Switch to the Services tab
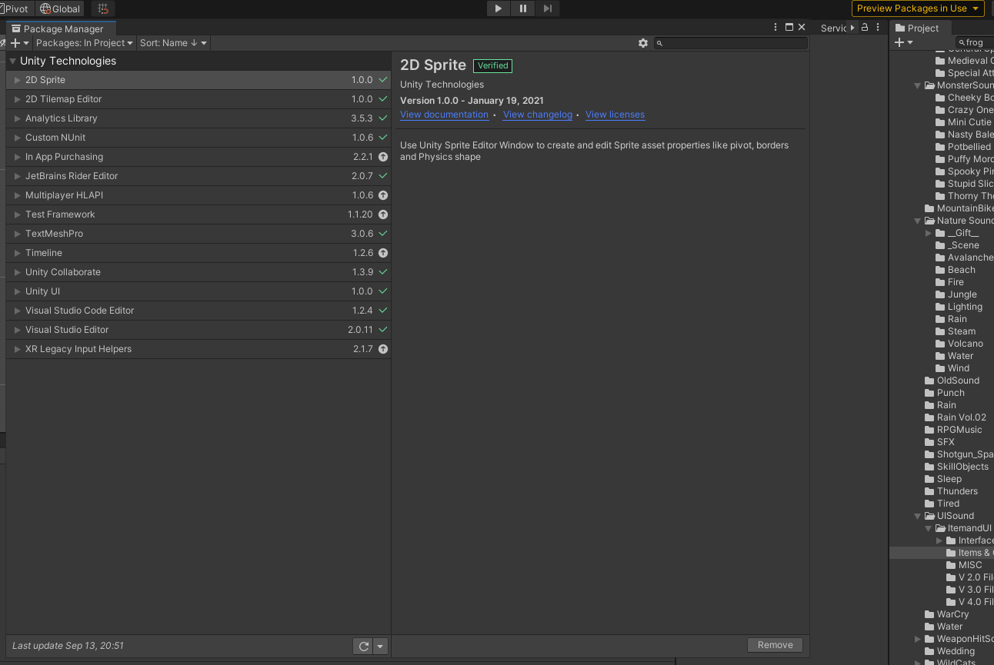This screenshot has width=994, height=665. pos(834,28)
